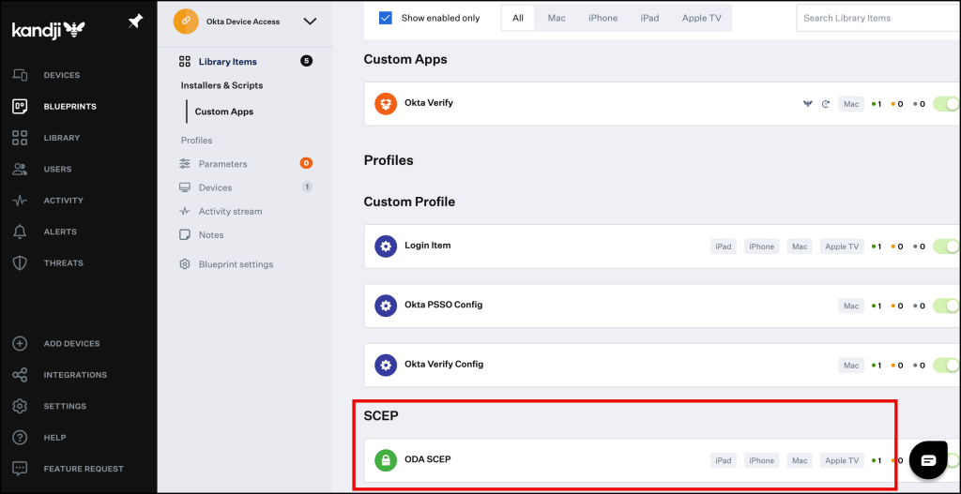This screenshot has height=494, width=961.
Task: Toggle the Okta Verify Config switch
Action: point(947,365)
